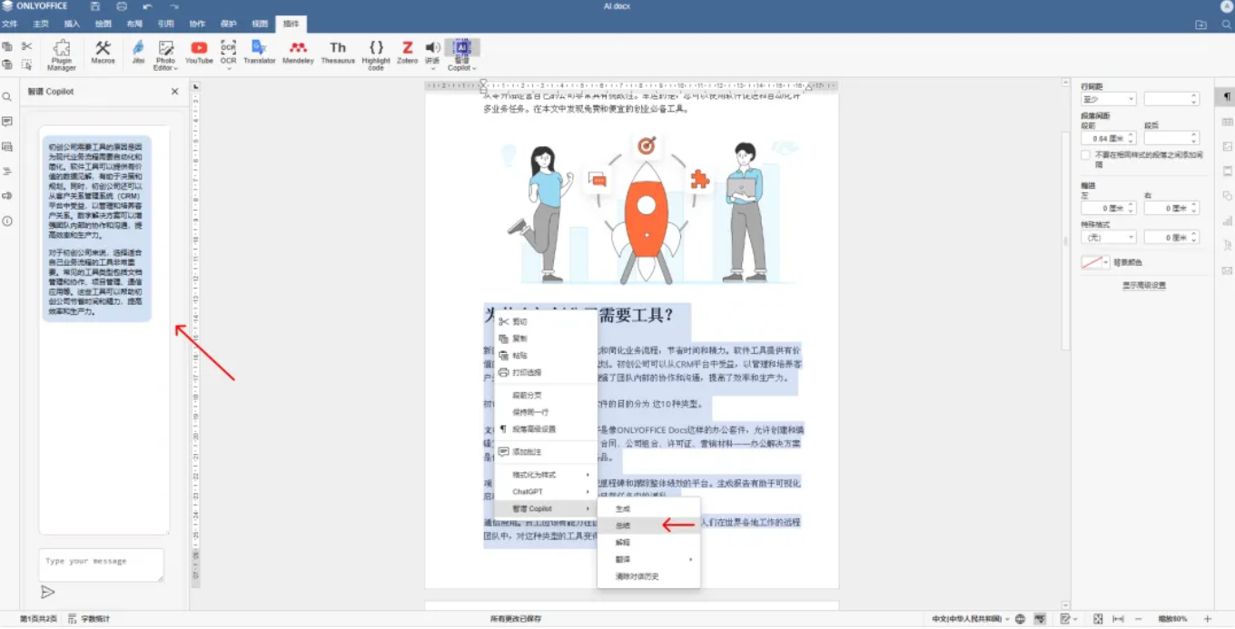Open the line spacing type dropdown
Screen dimensions: 1235x629
[x=1108, y=99]
